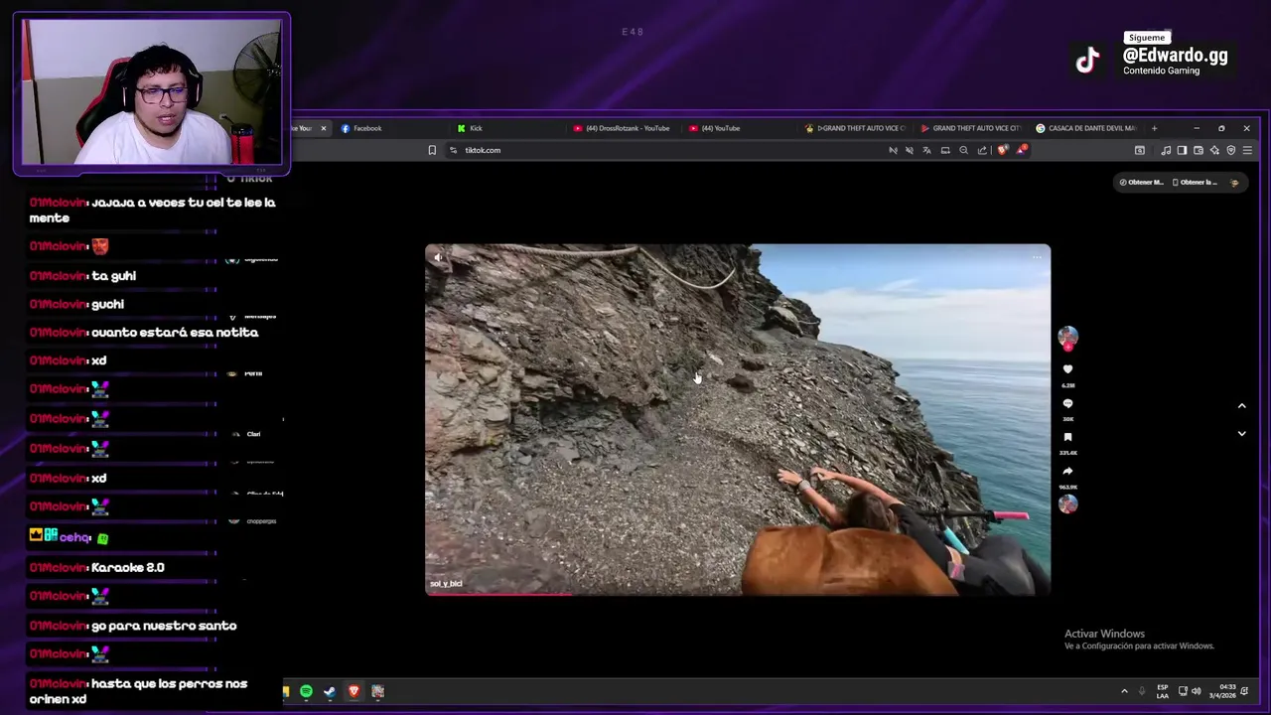Open the Brave VPN shield icon

pos(1231,150)
